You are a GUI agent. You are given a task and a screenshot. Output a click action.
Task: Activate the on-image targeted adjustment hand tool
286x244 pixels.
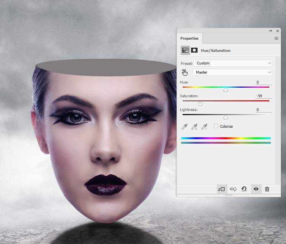click(185, 72)
